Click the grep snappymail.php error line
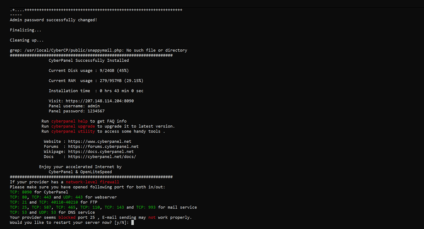 point(99,50)
